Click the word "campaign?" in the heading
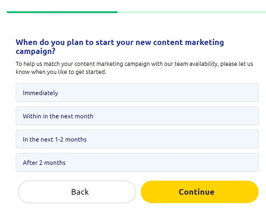The image size is (266, 209). coord(35,51)
